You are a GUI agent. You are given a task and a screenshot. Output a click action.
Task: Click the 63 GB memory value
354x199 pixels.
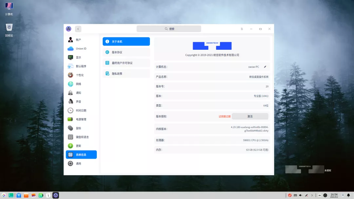[x=257, y=150]
